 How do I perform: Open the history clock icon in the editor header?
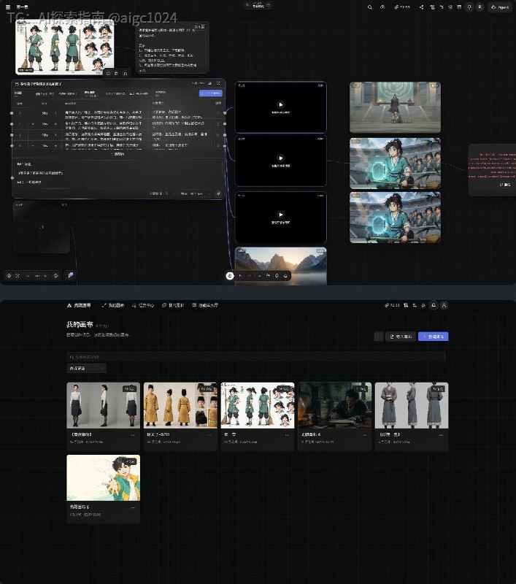tap(382, 7)
